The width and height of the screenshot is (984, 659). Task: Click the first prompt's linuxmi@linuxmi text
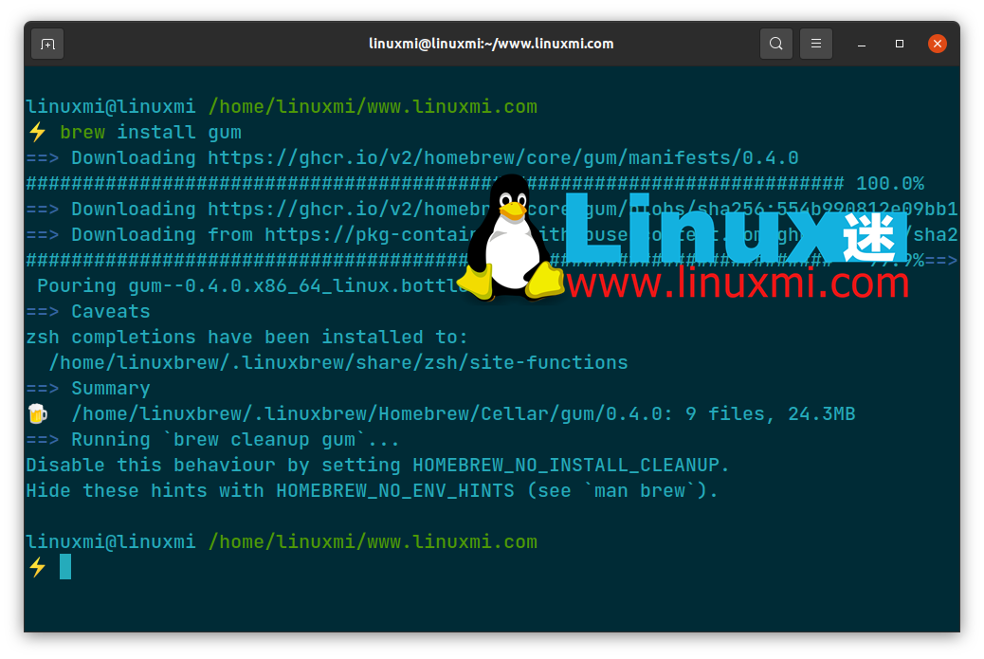111,107
